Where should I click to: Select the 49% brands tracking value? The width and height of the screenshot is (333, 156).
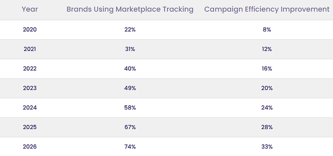[130, 88]
